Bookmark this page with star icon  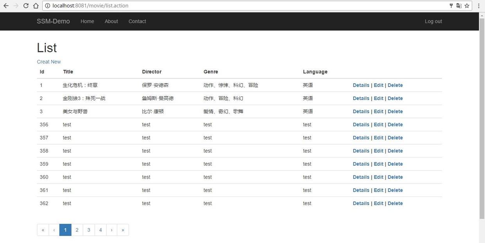pos(467,6)
